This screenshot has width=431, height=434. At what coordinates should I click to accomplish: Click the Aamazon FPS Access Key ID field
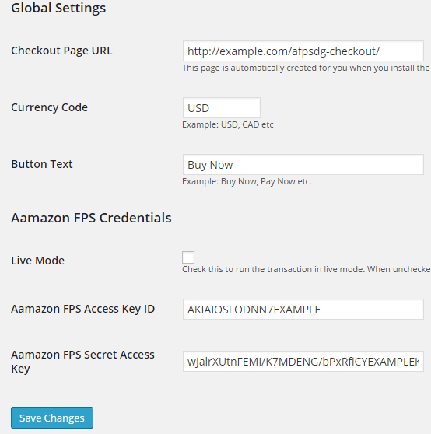(303, 310)
